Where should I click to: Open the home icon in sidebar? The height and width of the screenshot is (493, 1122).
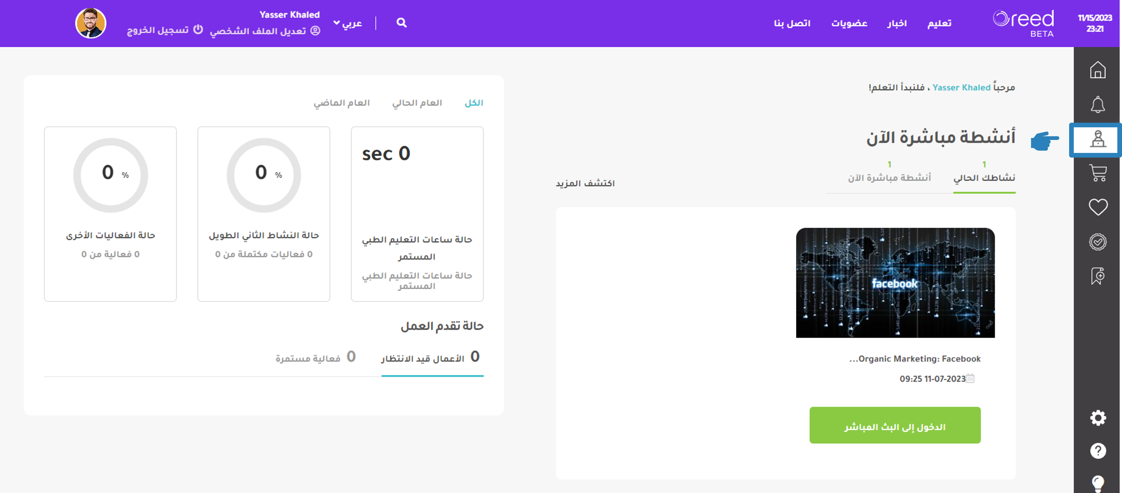[x=1098, y=69]
